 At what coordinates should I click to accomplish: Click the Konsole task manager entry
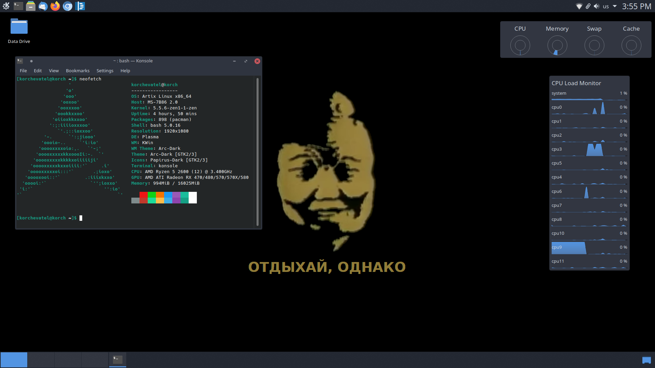118,359
